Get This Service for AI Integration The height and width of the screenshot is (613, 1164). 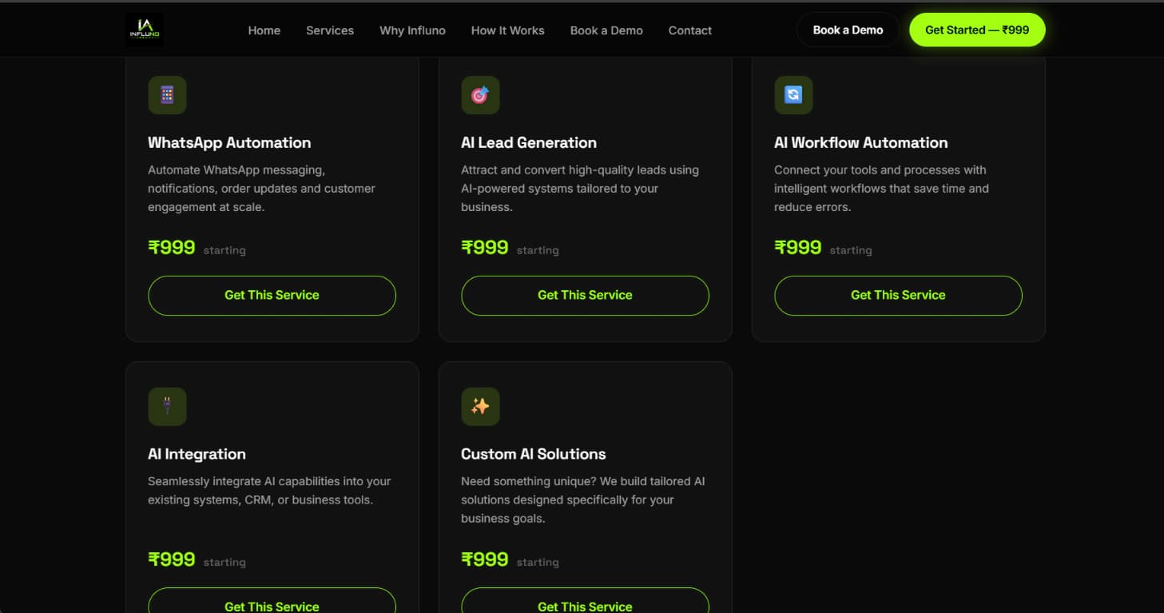(272, 601)
